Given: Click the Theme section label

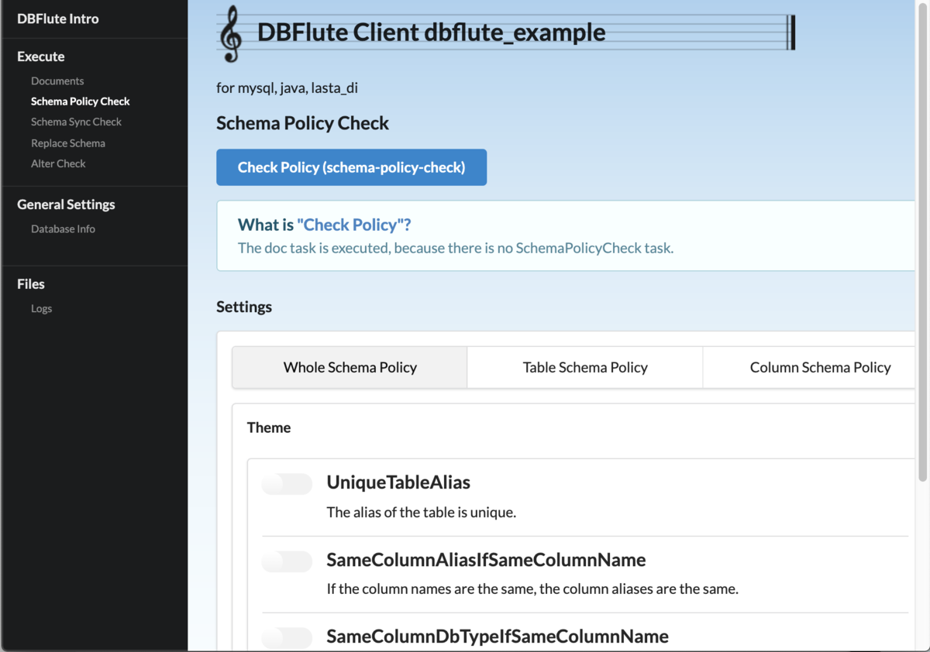Looking at the screenshot, I should tap(269, 427).
